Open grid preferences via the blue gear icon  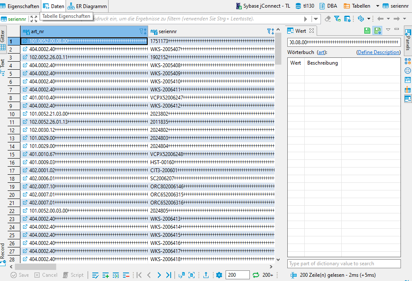(219, 275)
